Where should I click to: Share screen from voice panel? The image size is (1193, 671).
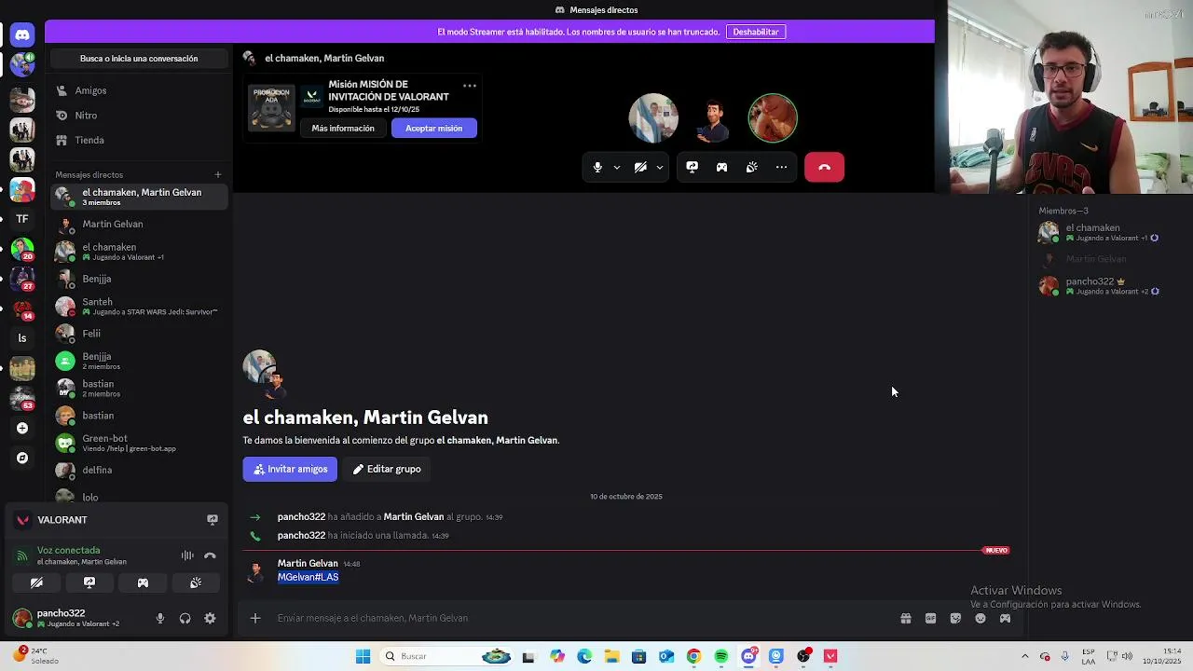(x=89, y=582)
